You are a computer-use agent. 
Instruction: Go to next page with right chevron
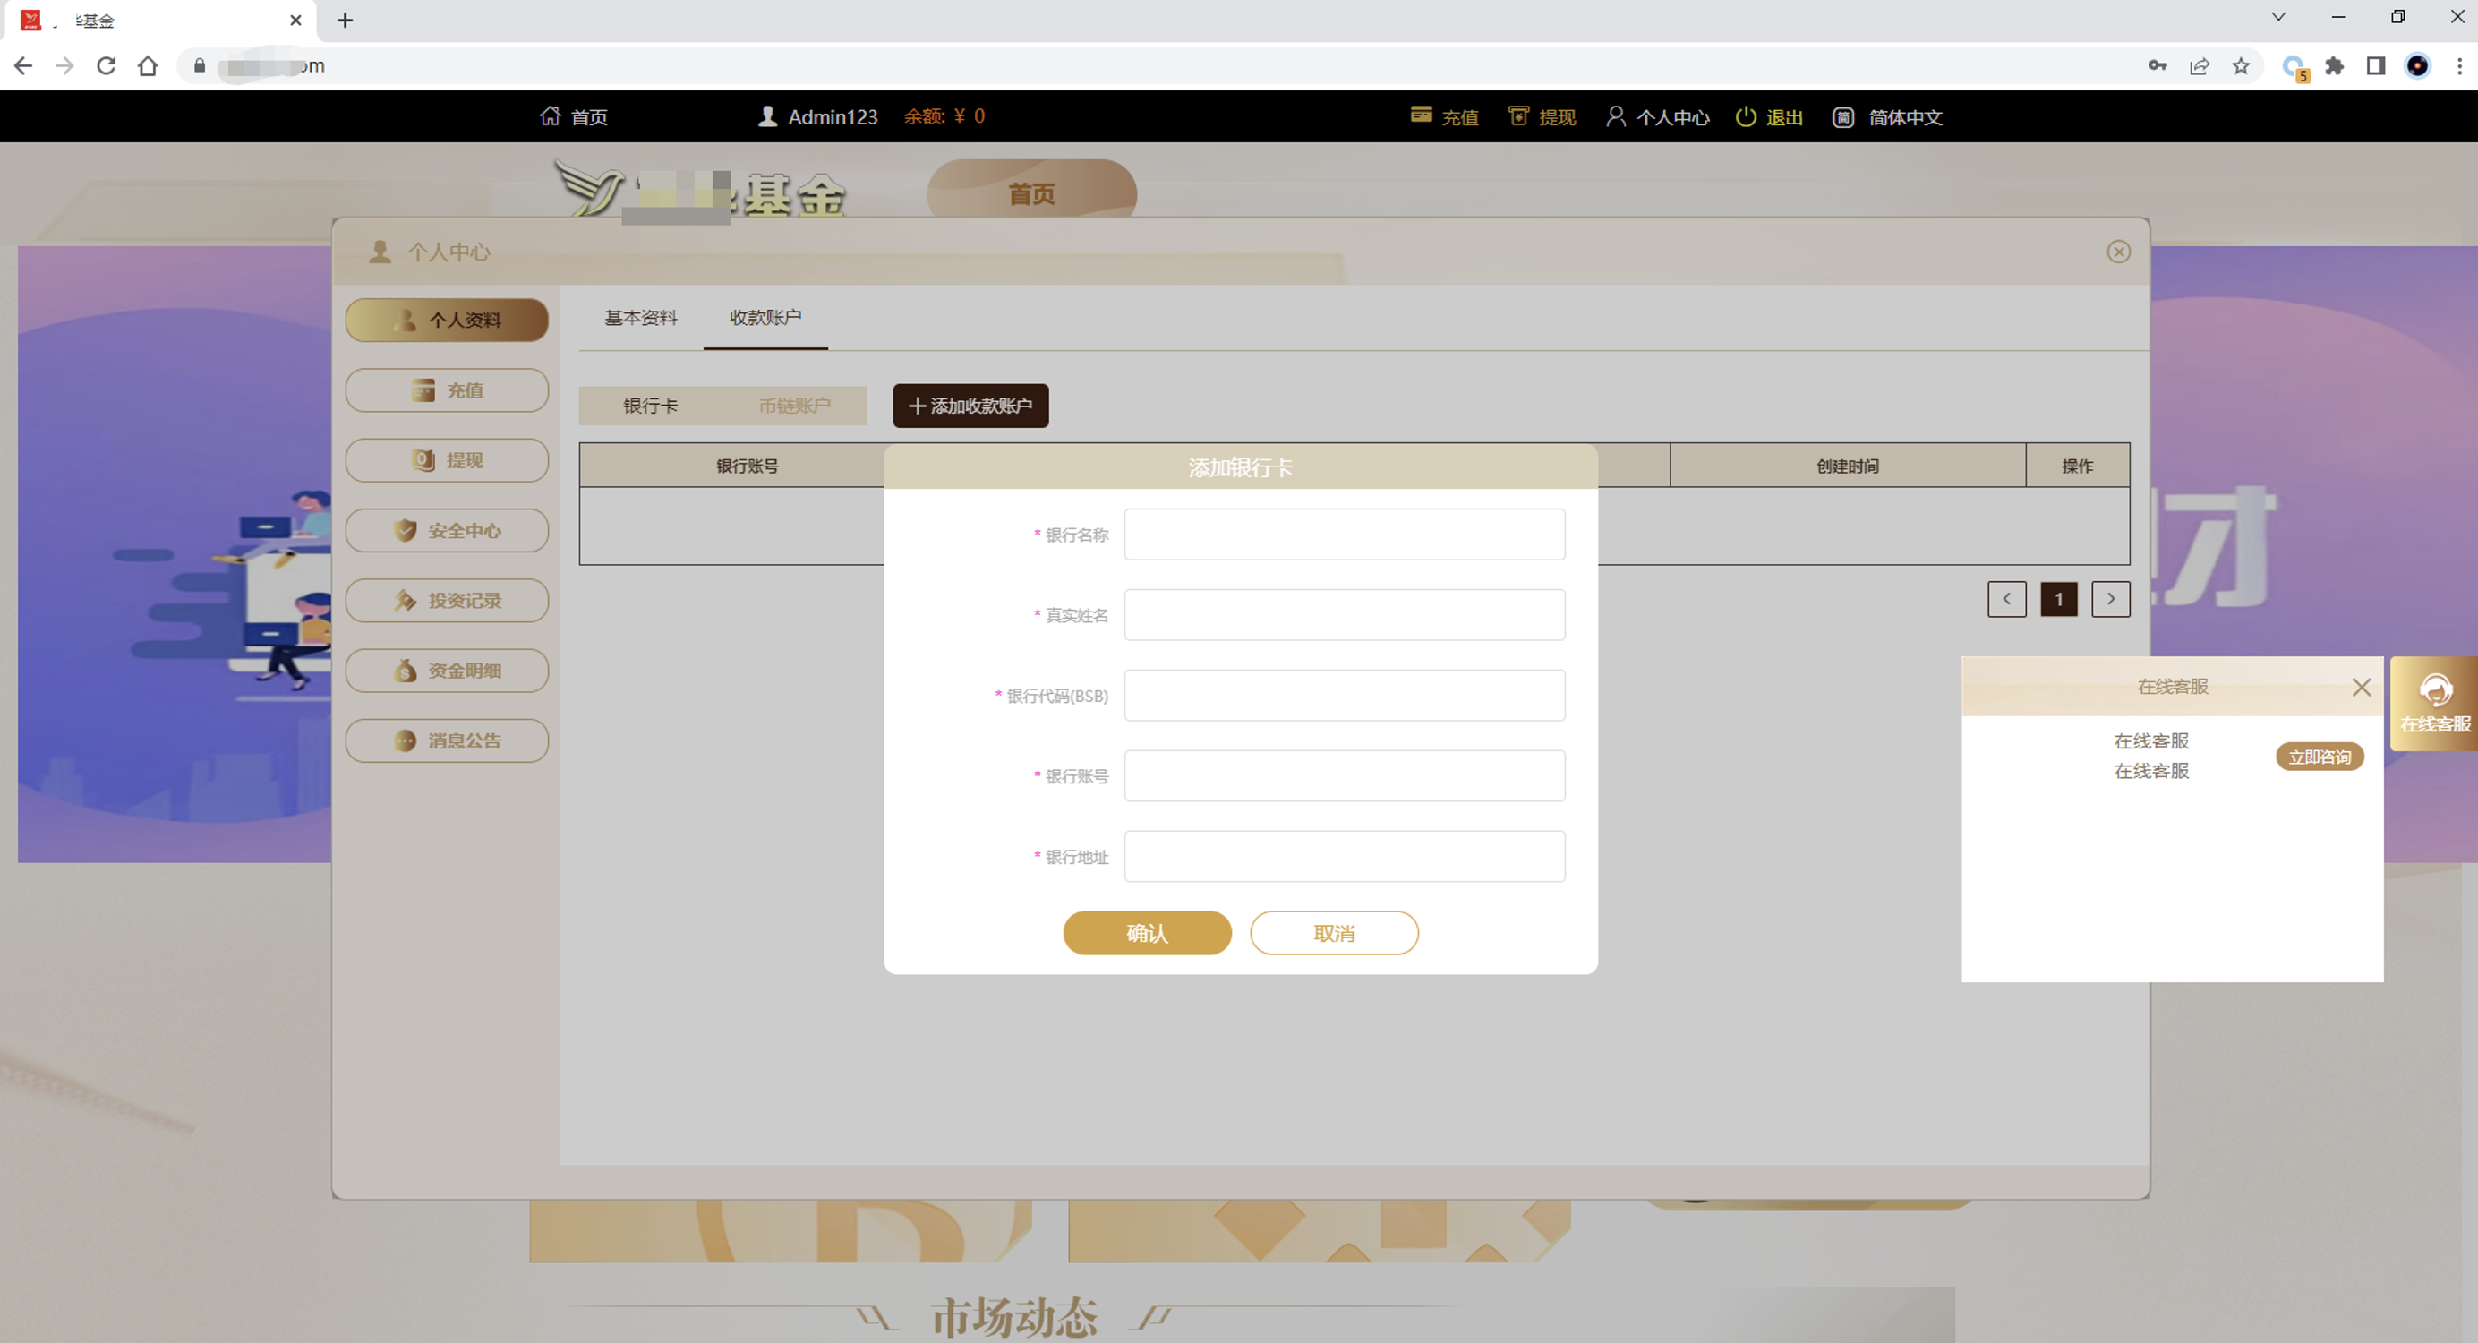[x=2111, y=599]
